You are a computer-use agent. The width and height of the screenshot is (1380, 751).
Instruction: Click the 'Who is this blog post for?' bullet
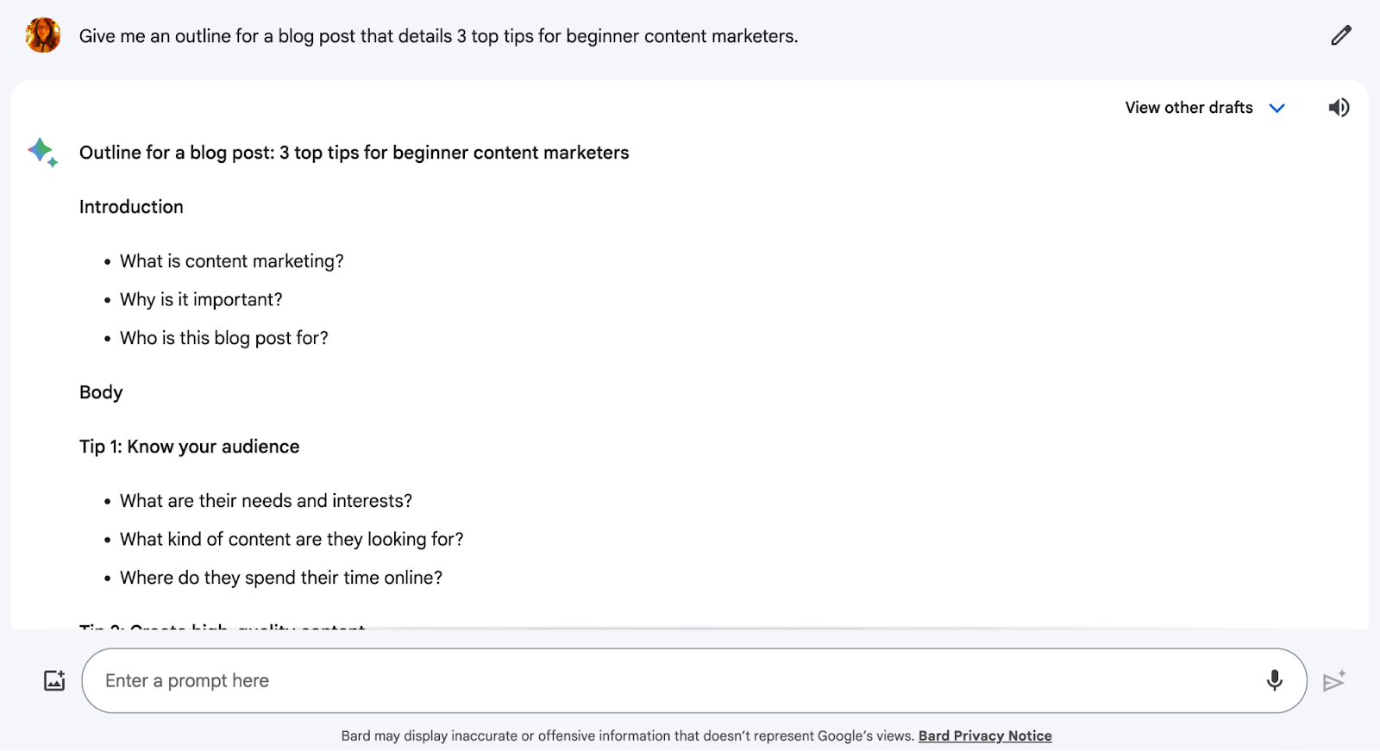click(223, 337)
